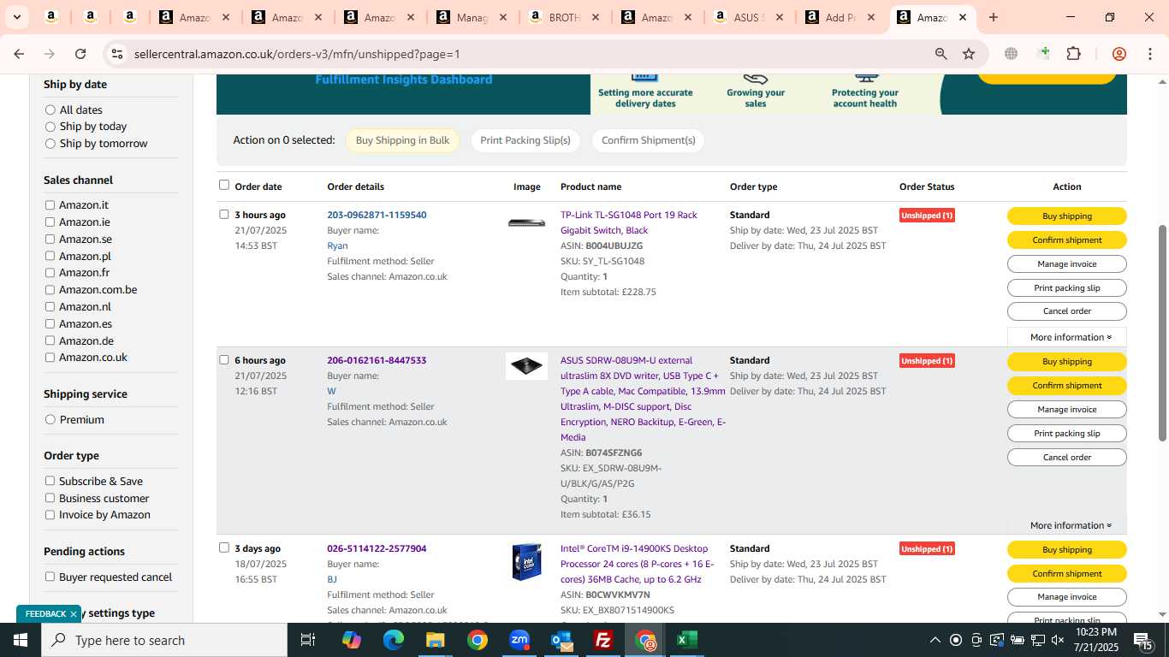The image size is (1169, 657).
Task: Tick the Amazon.co.uk sales channel checkbox
Action: pyautogui.click(x=50, y=358)
